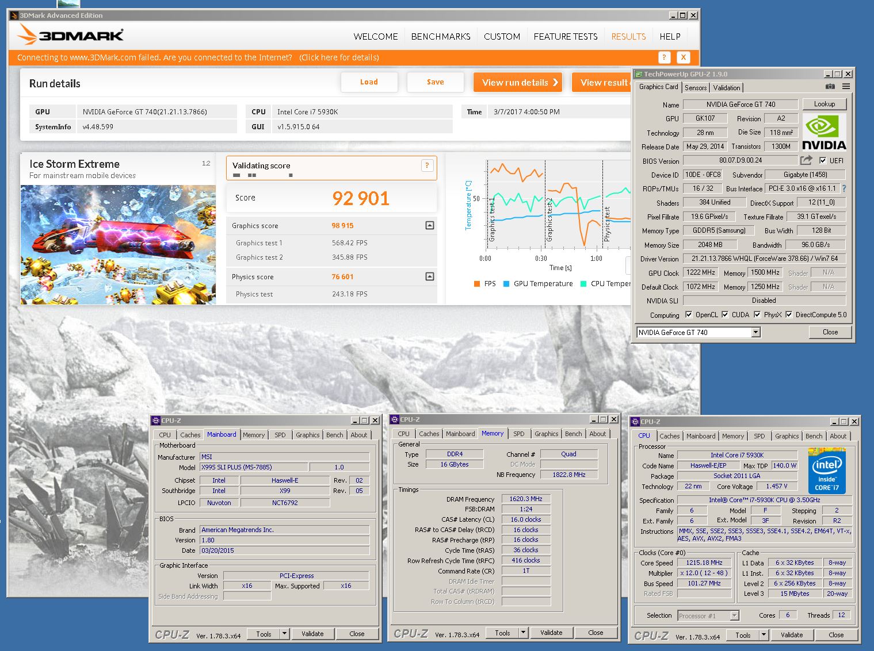This screenshot has height=651, width=874.
Task: Click the 3DMark title bar icon
Action: pos(14,16)
